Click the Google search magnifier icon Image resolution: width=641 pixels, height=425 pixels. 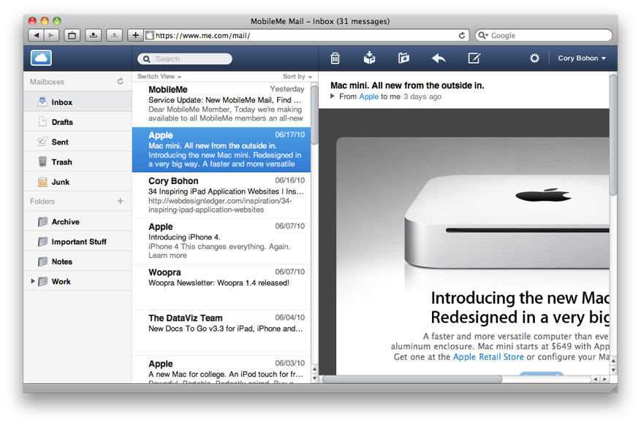click(483, 35)
